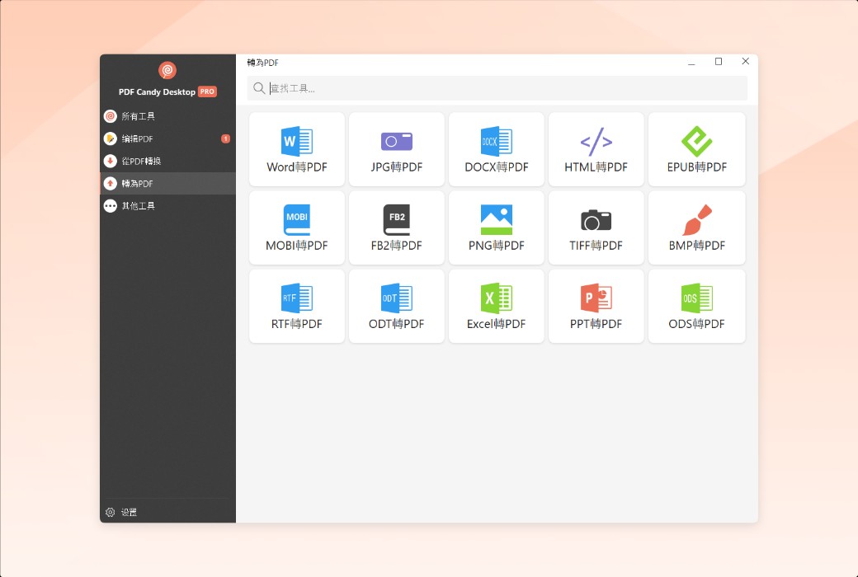The image size is (858, 577).
Task: Select the EPUB轉PDF tool
Action: [696, 149]
